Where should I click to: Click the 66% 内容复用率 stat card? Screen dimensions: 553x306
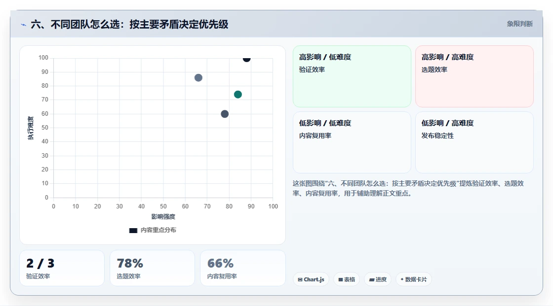[242, 268]
